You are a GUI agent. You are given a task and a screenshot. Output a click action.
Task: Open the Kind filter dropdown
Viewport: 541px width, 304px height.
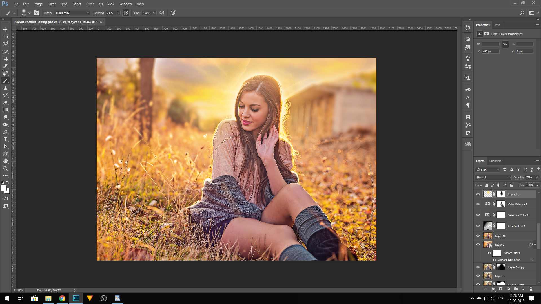[x=487, y=170]
